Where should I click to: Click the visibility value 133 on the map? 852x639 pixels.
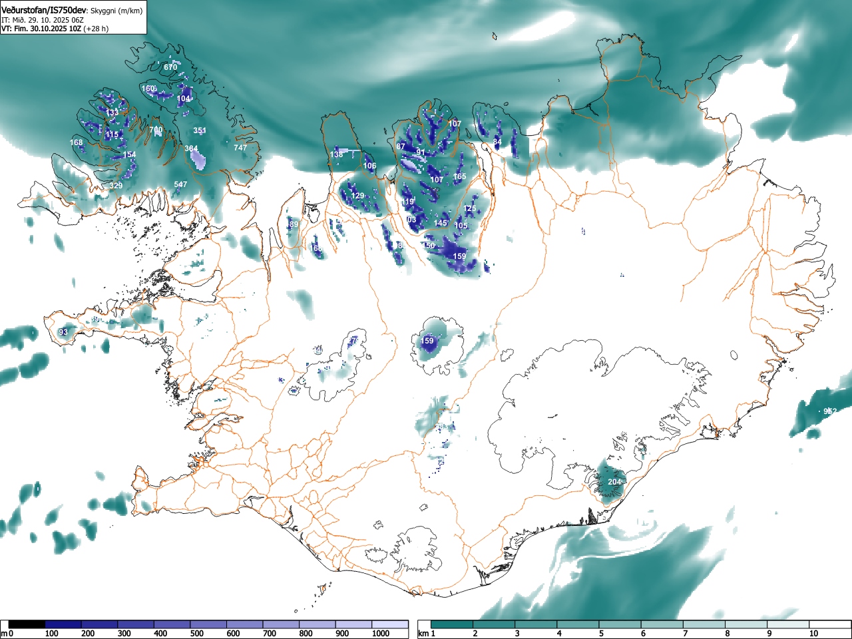click(x=112, y=112)
